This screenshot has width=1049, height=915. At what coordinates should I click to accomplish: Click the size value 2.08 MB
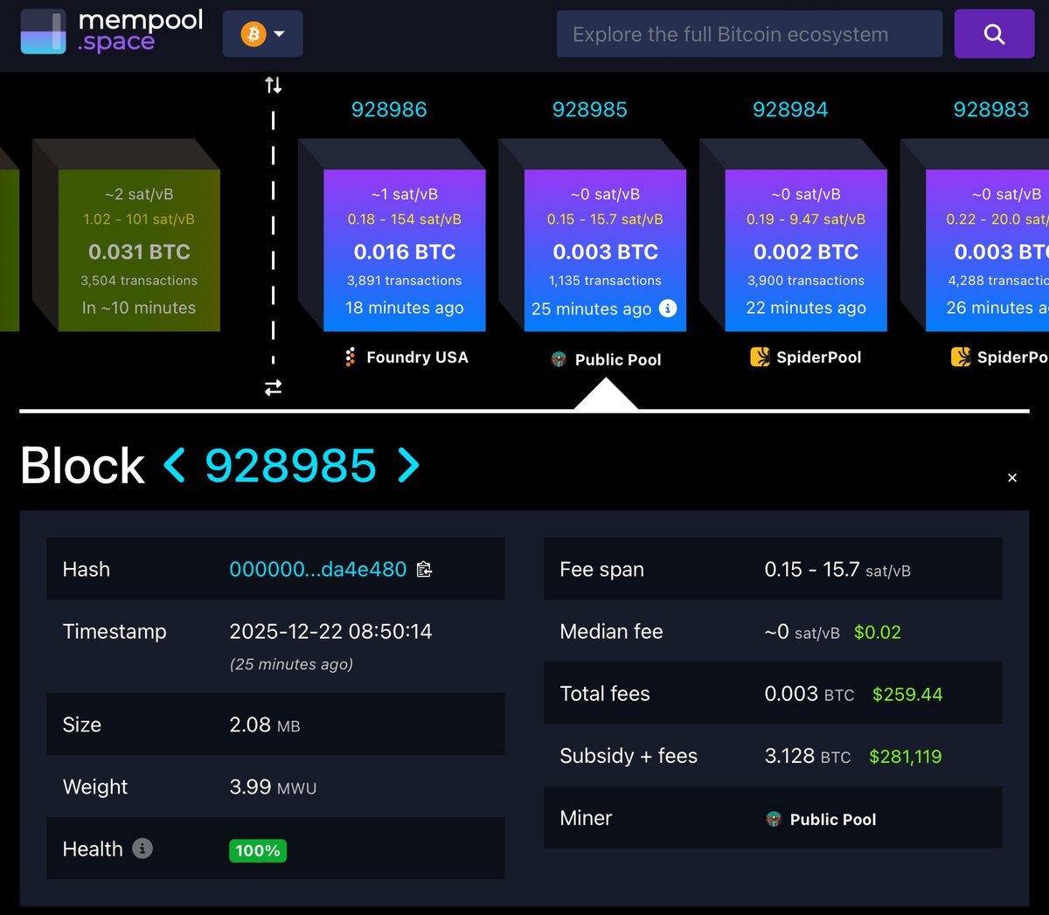(264, 724)
